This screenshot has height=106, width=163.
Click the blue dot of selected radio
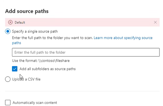[8, 31]
